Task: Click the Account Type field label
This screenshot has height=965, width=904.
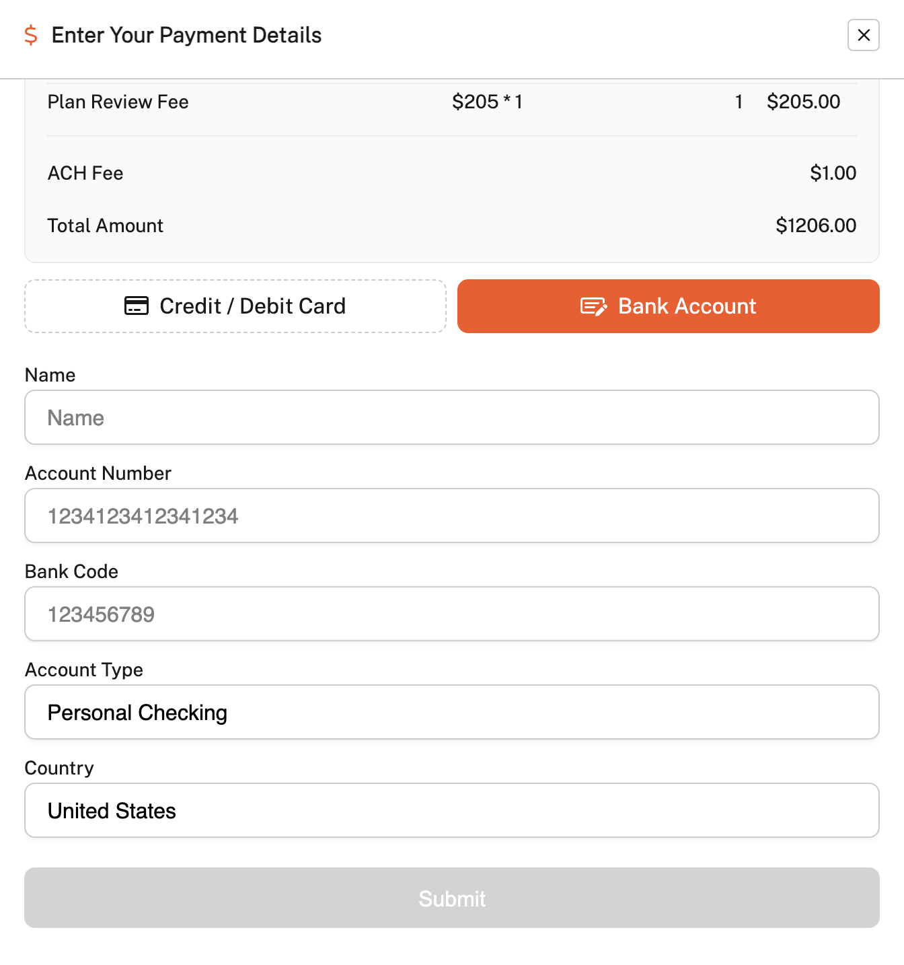Action: (84, 670)
